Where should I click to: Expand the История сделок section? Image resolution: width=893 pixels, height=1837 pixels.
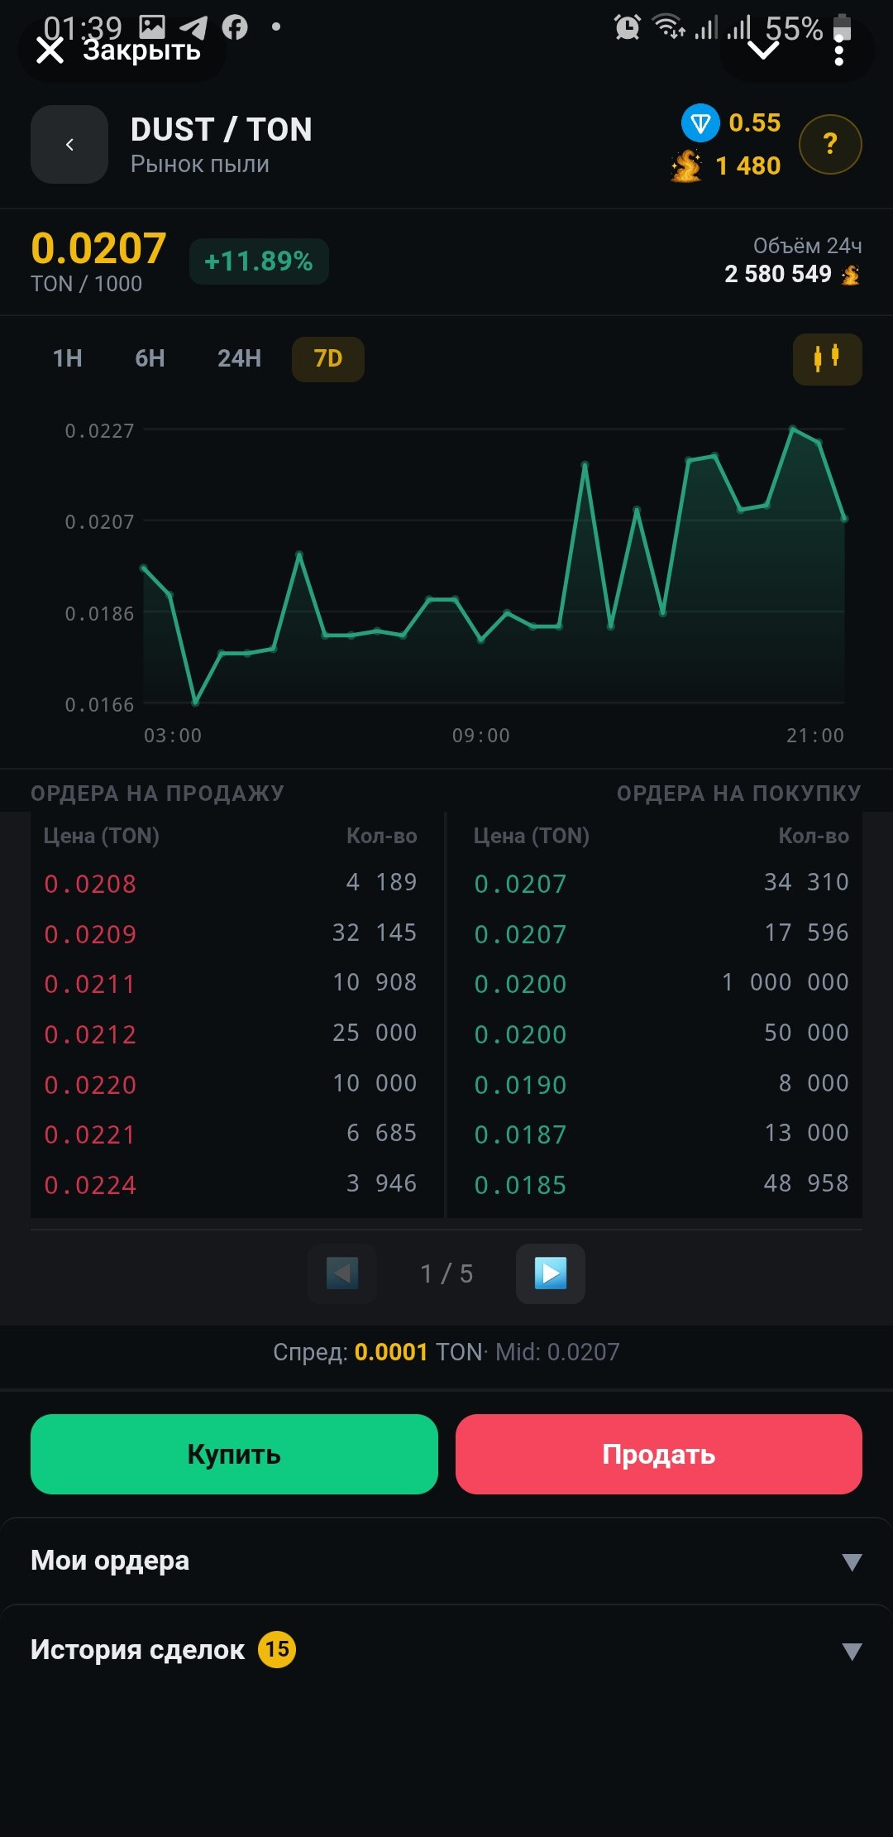(446, 1650)
